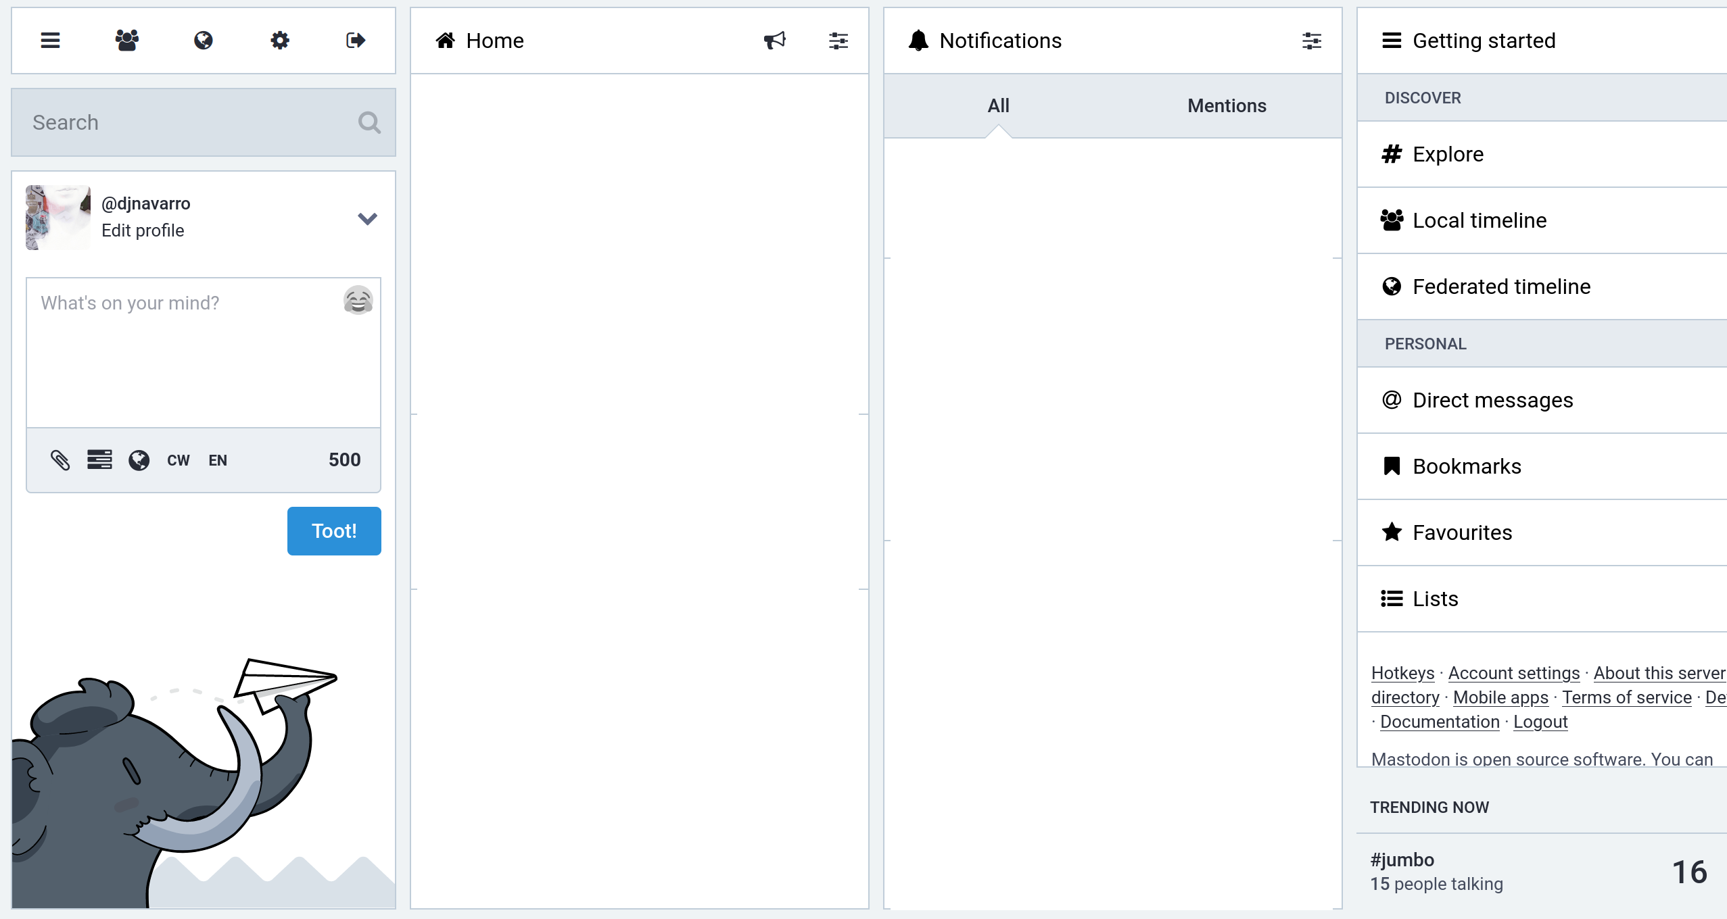Open Favourites
The width and height of the screenshot is (1727, 919).
1542,532
